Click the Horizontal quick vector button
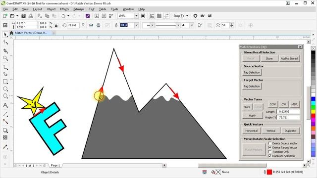317x178 pixels. click(x=252, y=131)
